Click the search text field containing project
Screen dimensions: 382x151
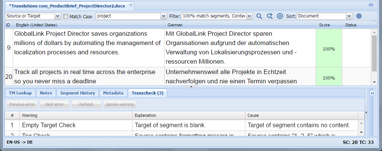click(128, 16)
